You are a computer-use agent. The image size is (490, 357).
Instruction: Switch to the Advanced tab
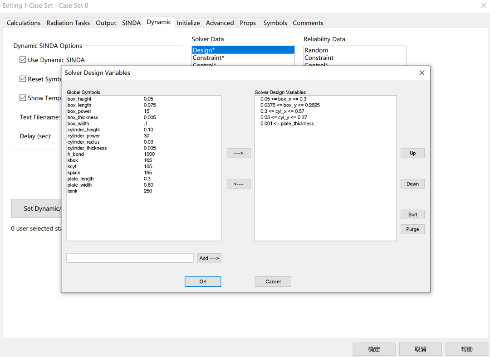(220, 23)
